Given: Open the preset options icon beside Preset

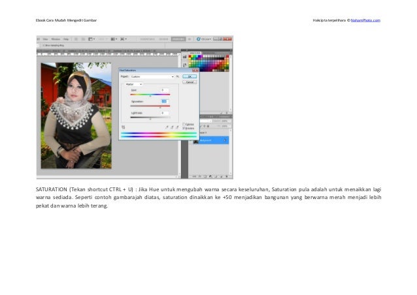Looking at the screenshot, I should coord(178,76).
